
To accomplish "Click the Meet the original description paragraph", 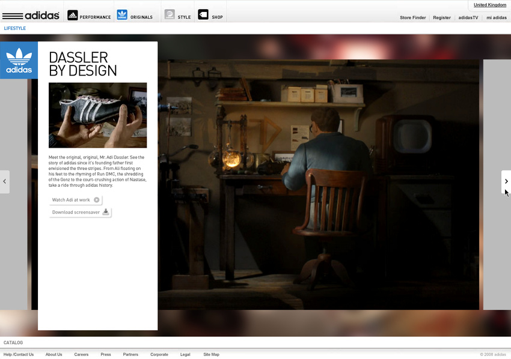I will (x=97, y=171).
